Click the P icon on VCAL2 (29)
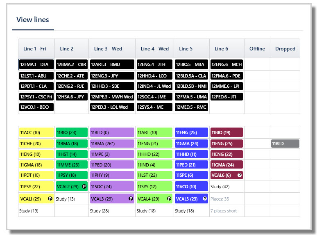The image size is (317, 235). click(84, 187)
